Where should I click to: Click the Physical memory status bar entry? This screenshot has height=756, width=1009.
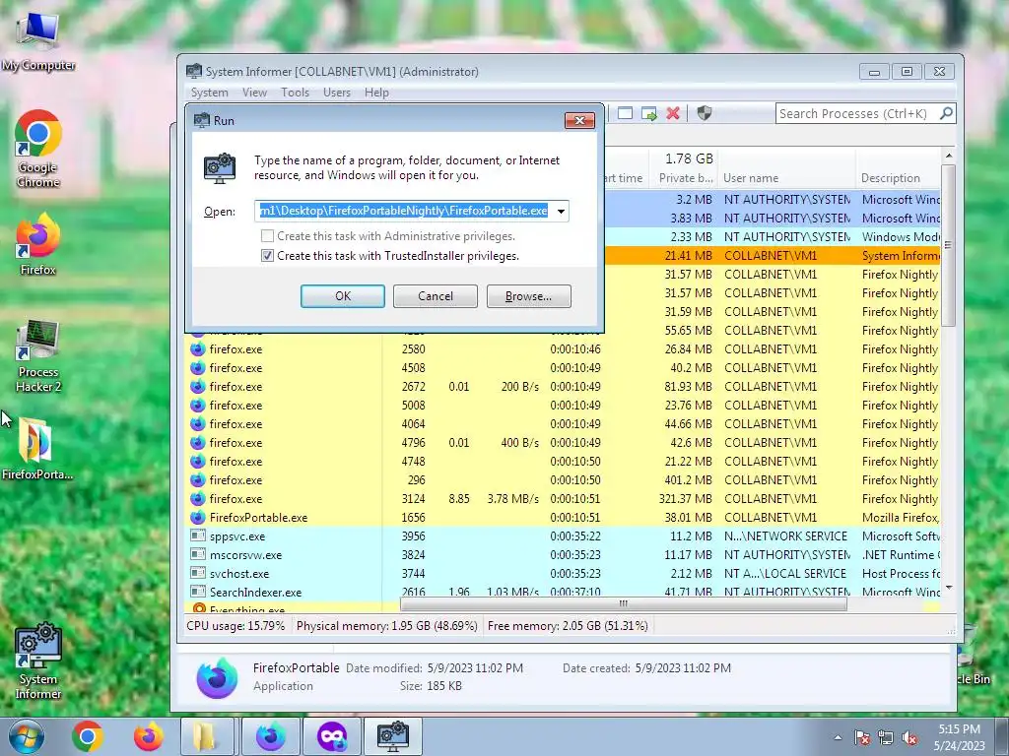pos(386,625)
